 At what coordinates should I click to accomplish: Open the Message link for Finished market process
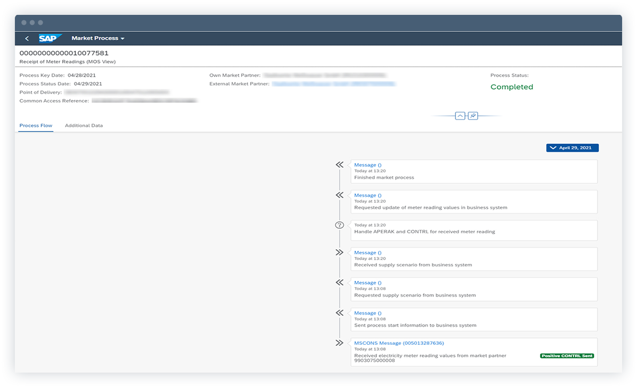pyautogui.click(x=367, y=164)
